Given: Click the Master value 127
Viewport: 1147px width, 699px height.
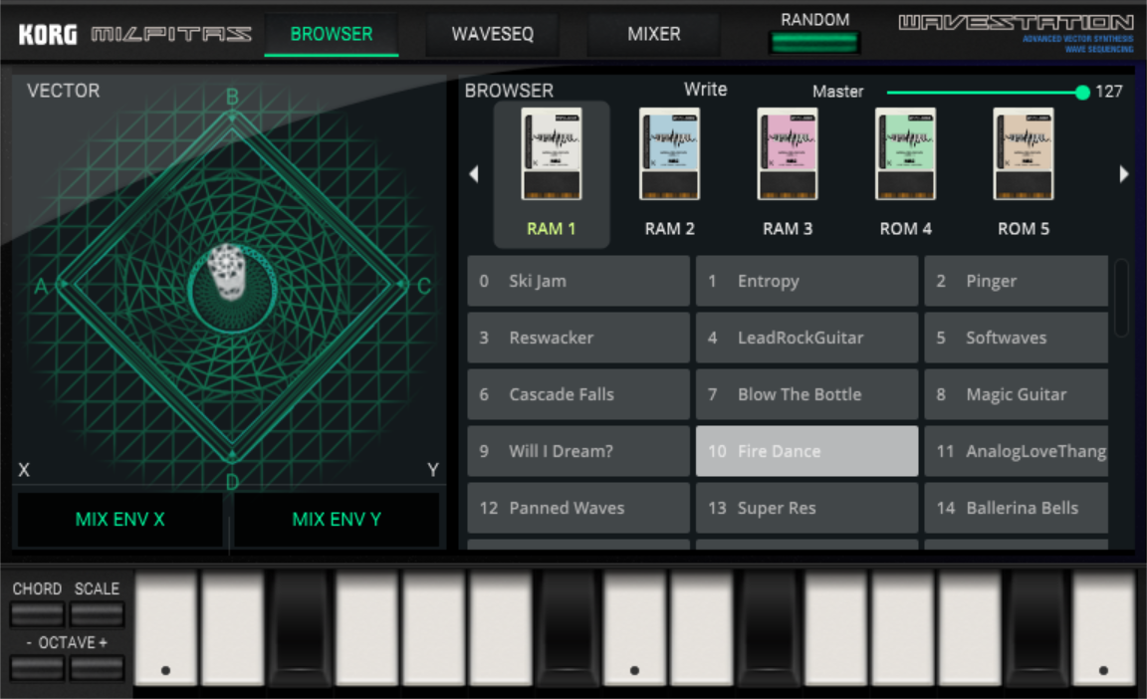Looking at the screenshot, I should 1109,92.
